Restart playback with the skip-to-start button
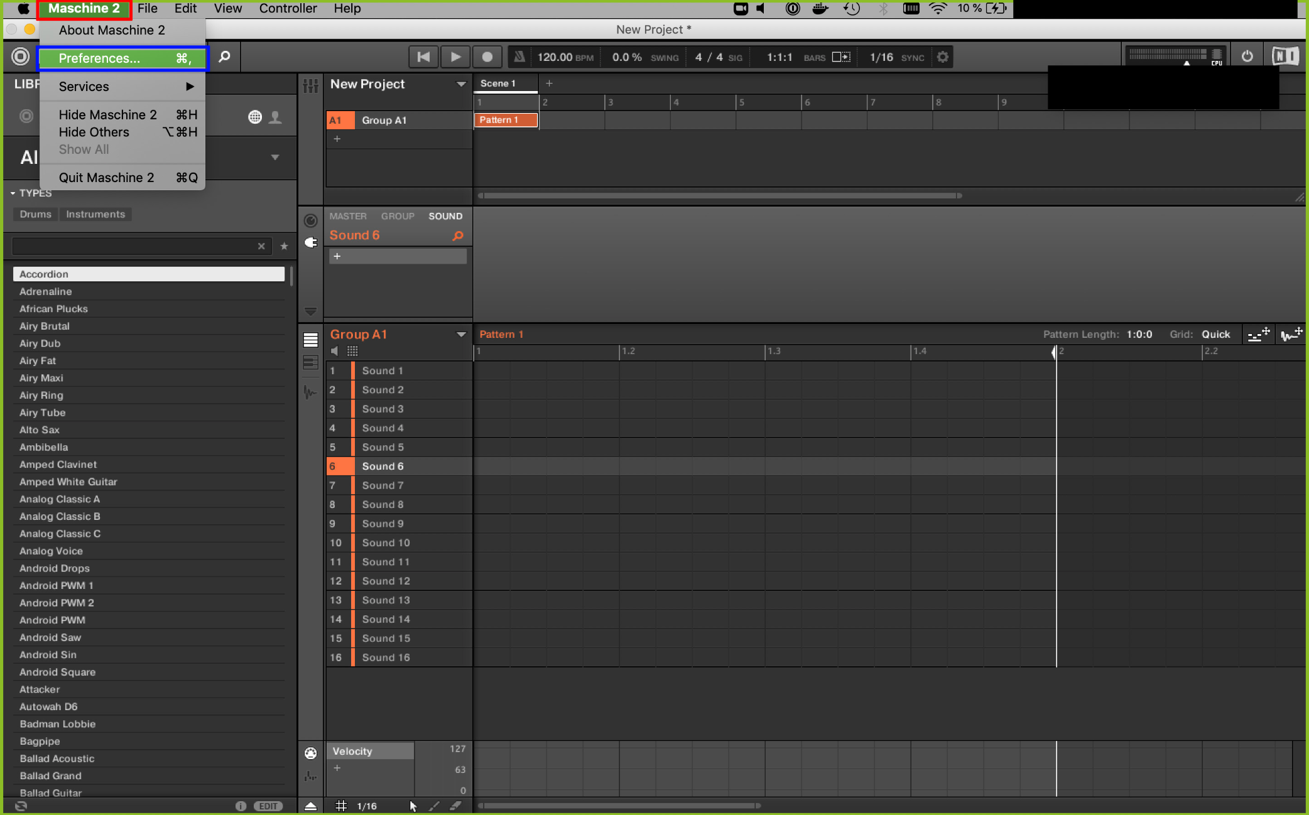 [x=423, y=57]
